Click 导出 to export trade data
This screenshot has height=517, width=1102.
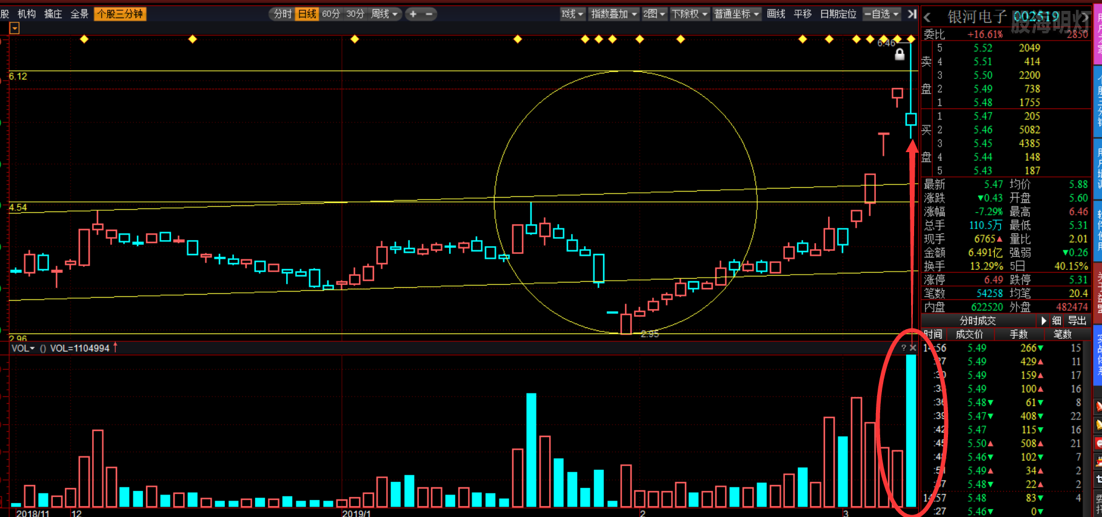(1077, 321)
